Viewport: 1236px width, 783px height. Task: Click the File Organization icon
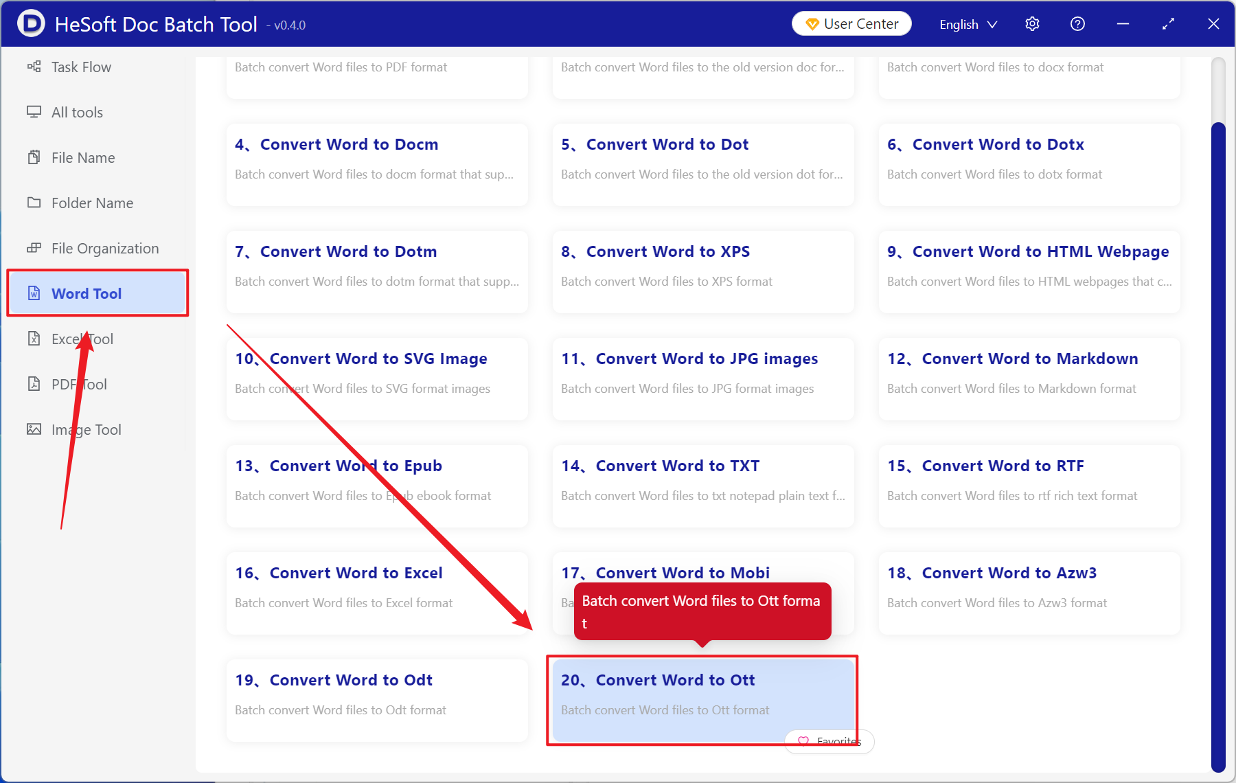point(34,248)
